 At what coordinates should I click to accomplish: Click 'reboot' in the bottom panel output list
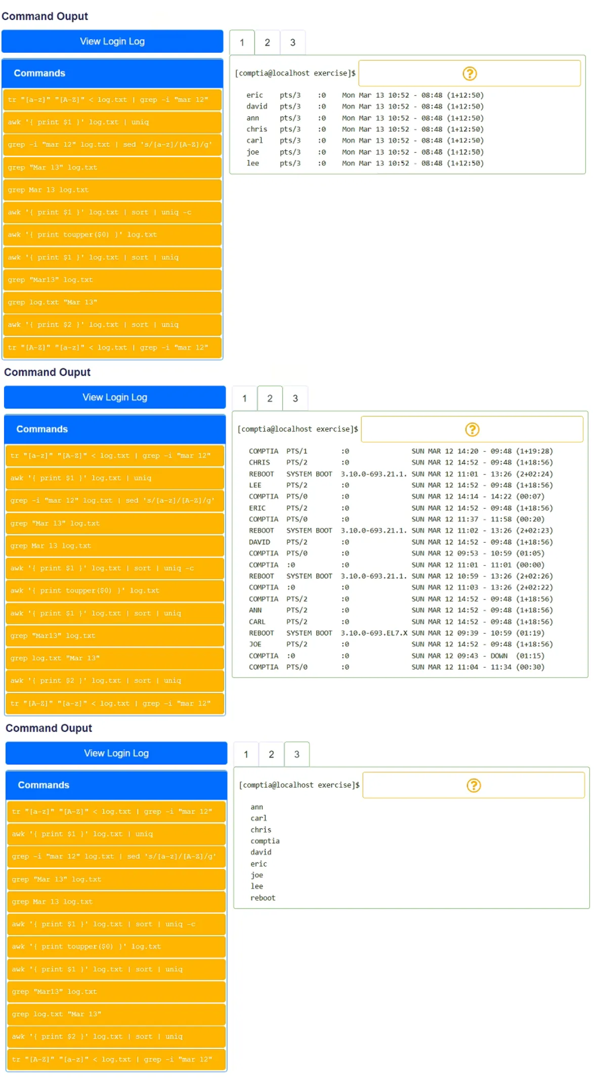[263, 898]
